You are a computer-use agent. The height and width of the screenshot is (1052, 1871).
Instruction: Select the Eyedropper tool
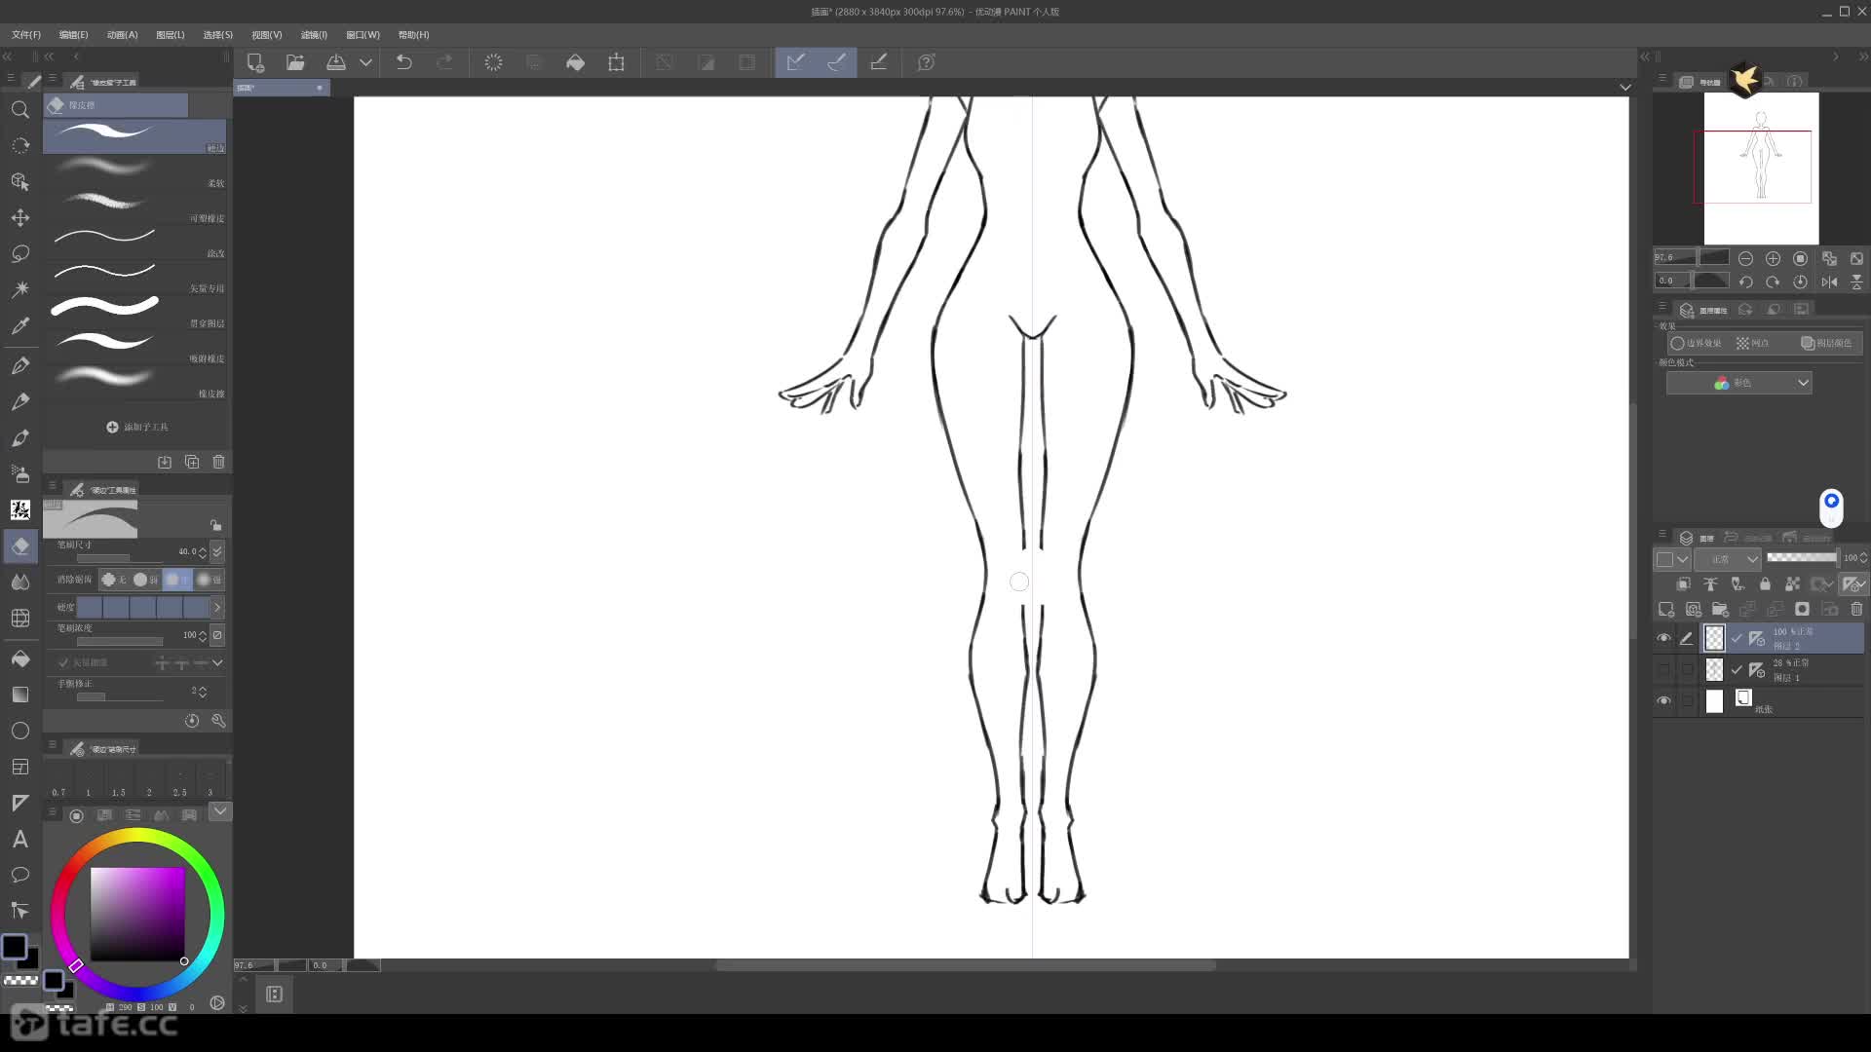[x=19, y=326]
